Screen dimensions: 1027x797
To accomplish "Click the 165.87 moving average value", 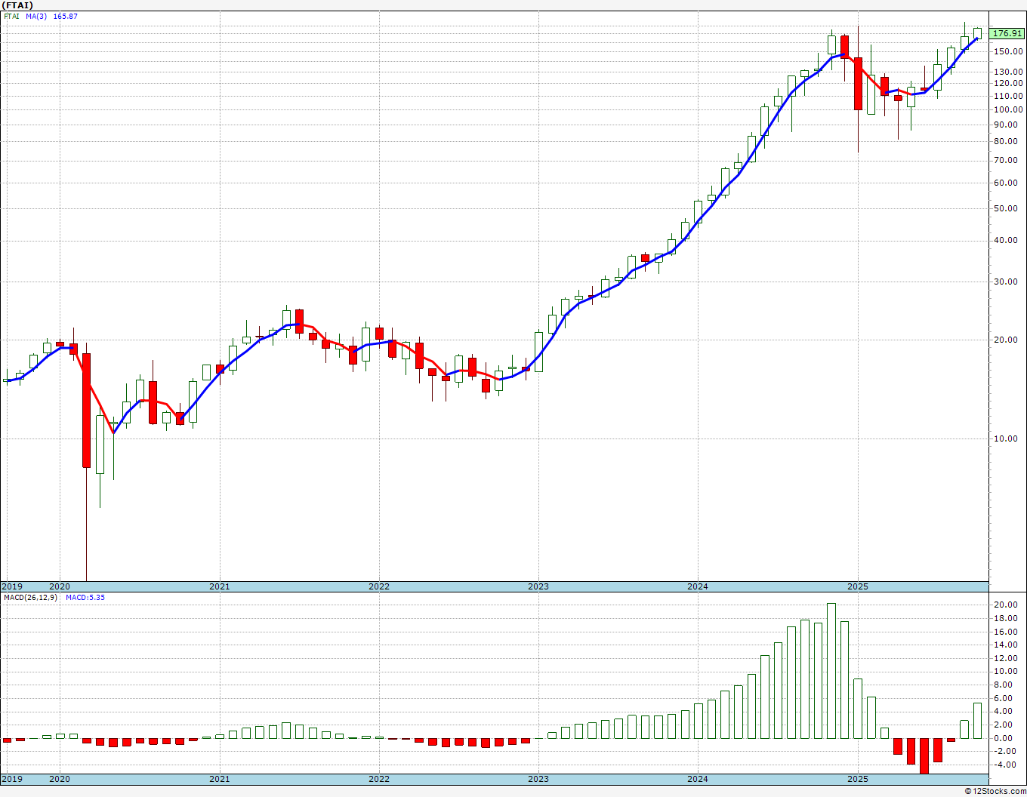I will pyautogui.click(x=65, y=17).
